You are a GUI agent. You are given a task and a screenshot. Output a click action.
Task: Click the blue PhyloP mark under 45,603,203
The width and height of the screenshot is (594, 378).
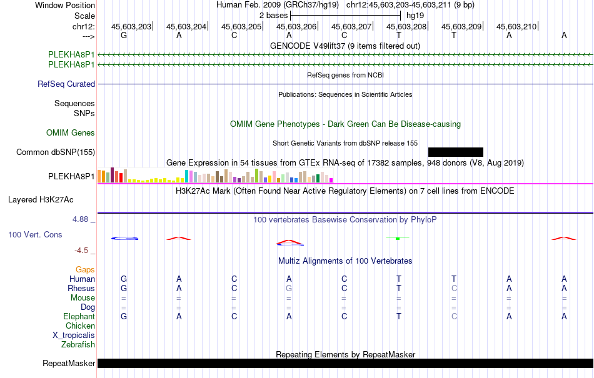click(x=124, y=239)
